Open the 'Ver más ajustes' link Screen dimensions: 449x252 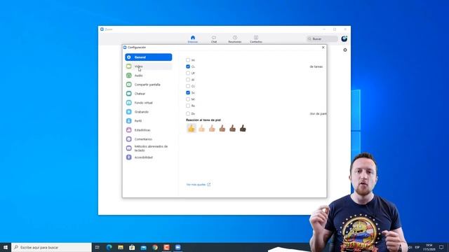coord(198,185)
